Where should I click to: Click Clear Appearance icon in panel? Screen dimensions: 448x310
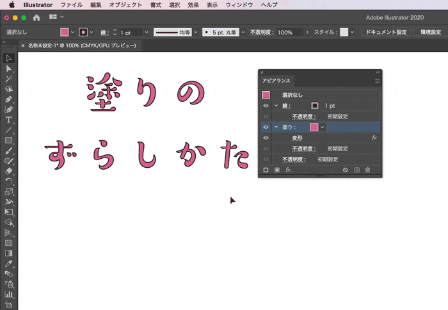coord(345,170)
